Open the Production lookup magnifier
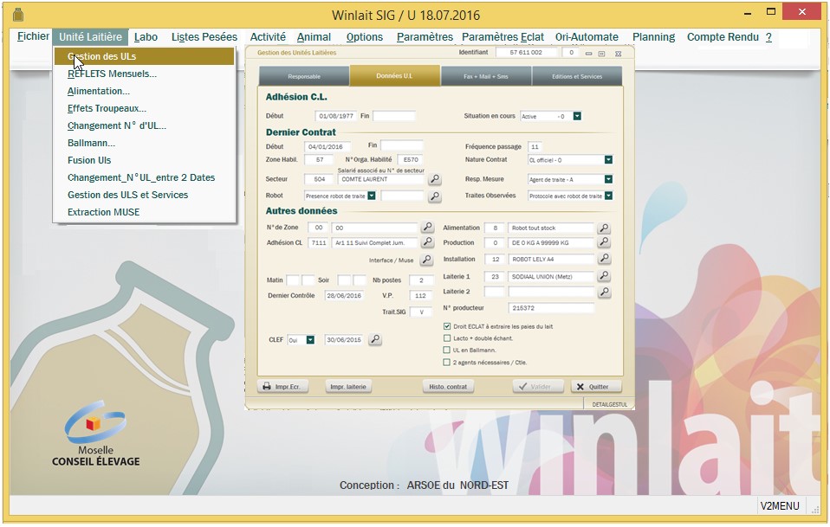Screen dimensions: 830x527 pos(604,242)
